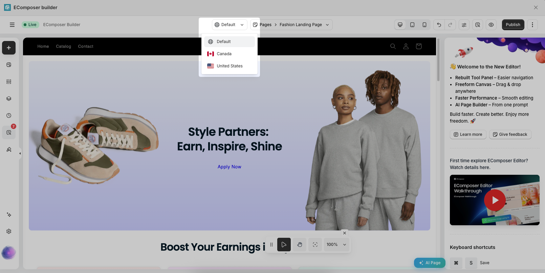Click the Publish button

[x=513, y=25]
